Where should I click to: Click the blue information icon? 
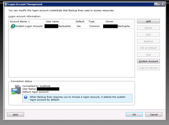[26, 97]
